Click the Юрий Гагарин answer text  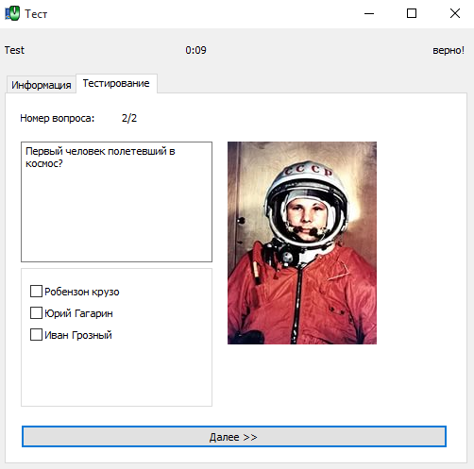[78, 313]
